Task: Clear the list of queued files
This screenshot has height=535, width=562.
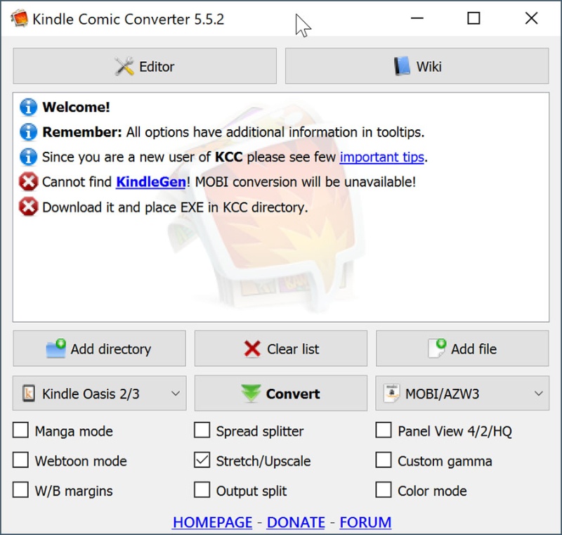Action: (280, 349)
